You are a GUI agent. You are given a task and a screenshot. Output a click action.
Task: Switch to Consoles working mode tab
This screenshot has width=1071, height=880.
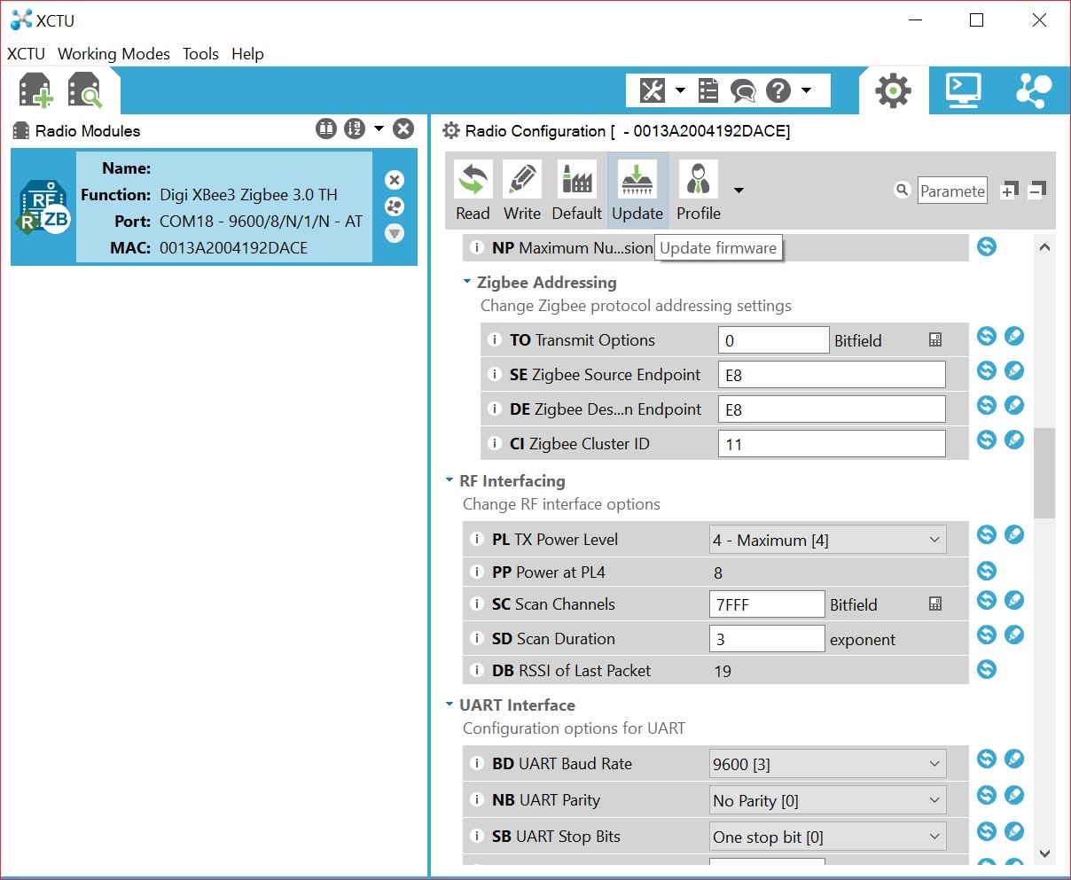click(964, 90)
